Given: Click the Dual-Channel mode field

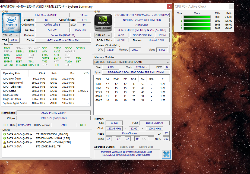Looking at the screenshot, I should coord(130,134).
